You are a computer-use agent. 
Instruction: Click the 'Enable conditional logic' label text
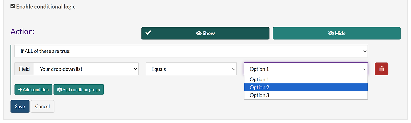[46, 7]
